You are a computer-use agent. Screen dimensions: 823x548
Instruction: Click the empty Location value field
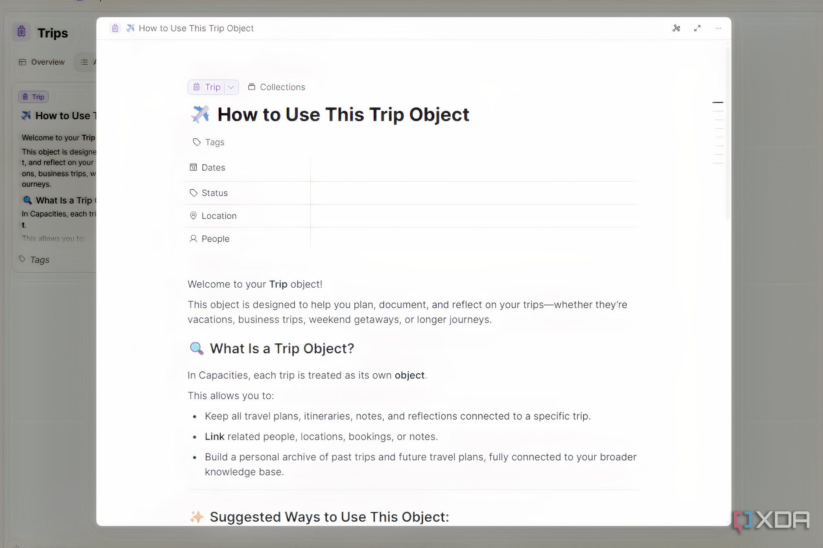coord(475,216)
